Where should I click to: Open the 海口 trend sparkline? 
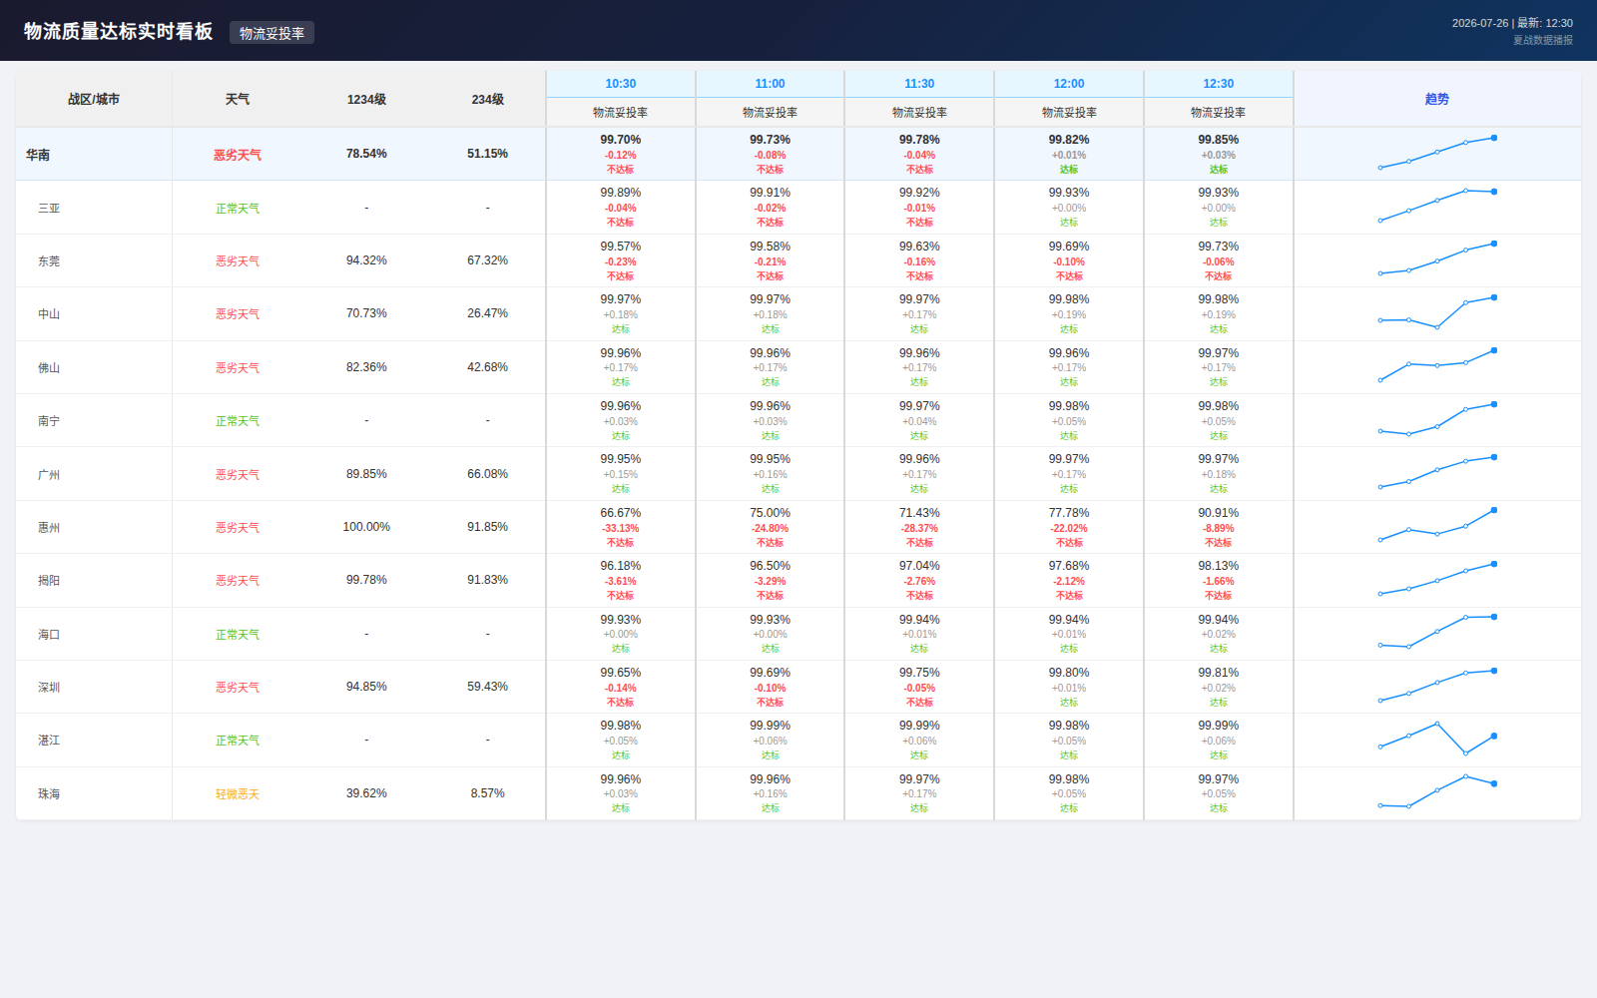click(1437, 632)
